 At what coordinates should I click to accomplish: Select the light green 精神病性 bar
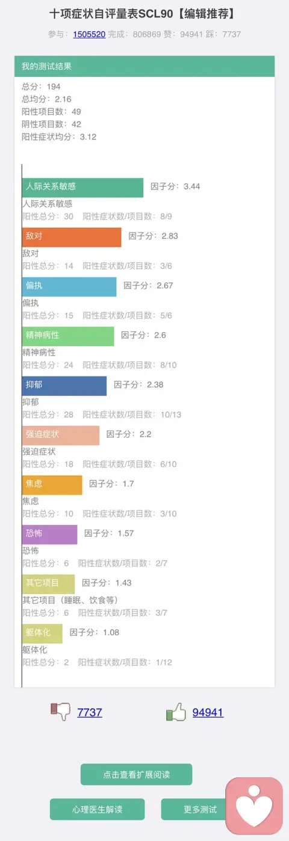pos(68,336)
